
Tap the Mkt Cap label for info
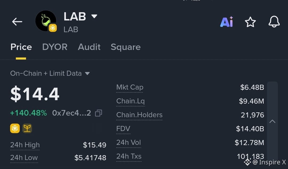click(130, 87)
